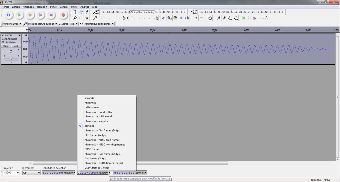Viewport: 340px width, 182px height.
Task: Click the Zoom In magnifier icon
Action: 219,18
